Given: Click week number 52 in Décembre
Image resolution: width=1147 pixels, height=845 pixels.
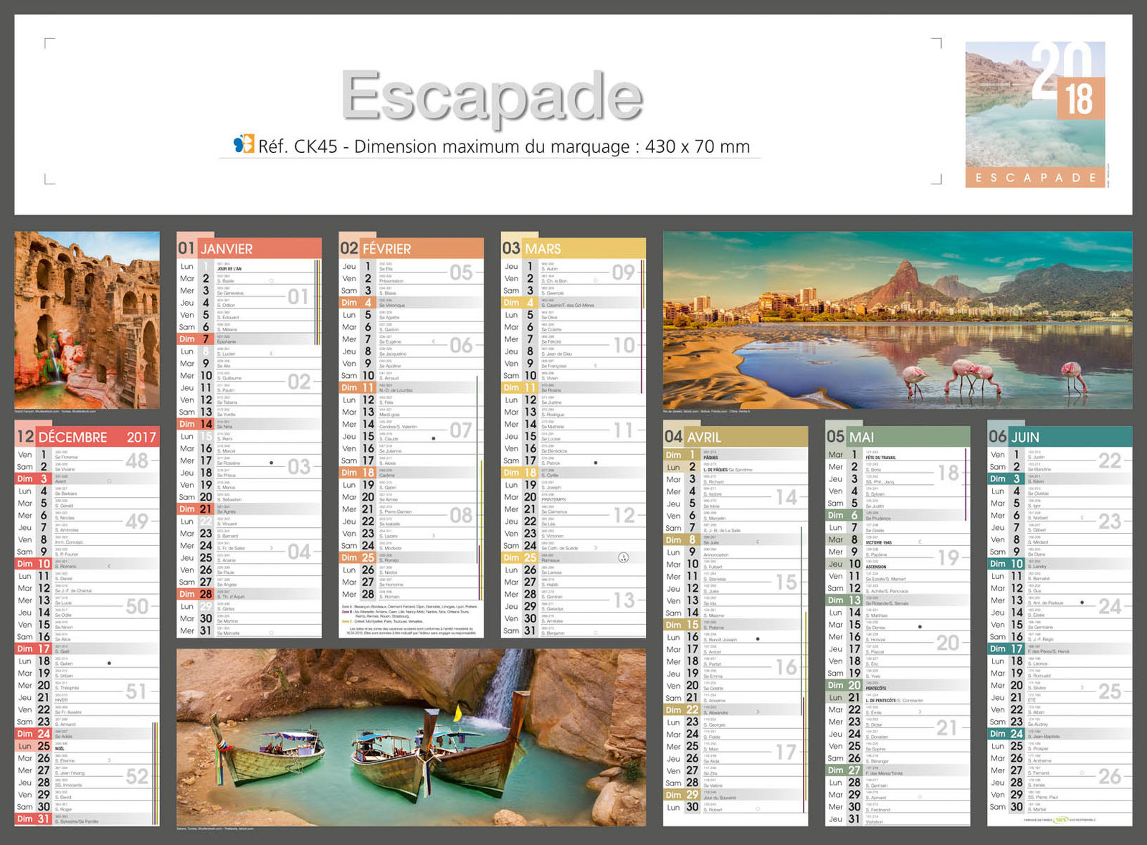Looking at the screenshot, I should click(137, 776).
